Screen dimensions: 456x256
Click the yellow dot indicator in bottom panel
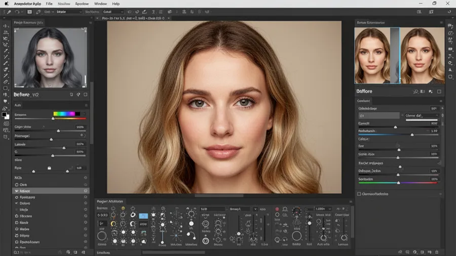(123, 208)
